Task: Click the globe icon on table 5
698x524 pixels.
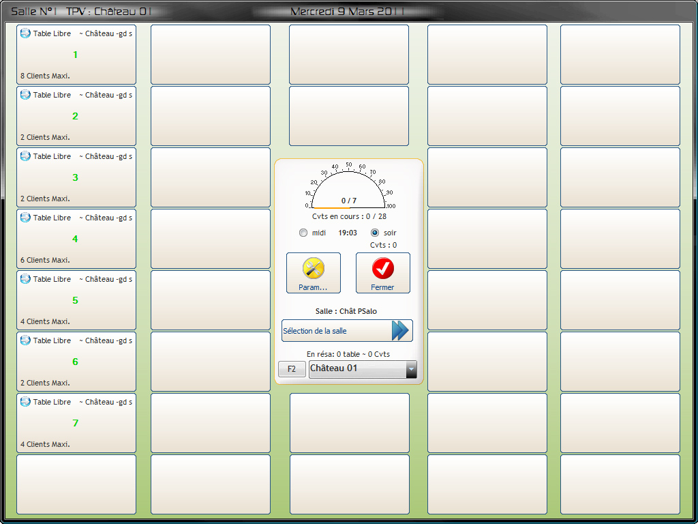Action: (x=25, y=279)
